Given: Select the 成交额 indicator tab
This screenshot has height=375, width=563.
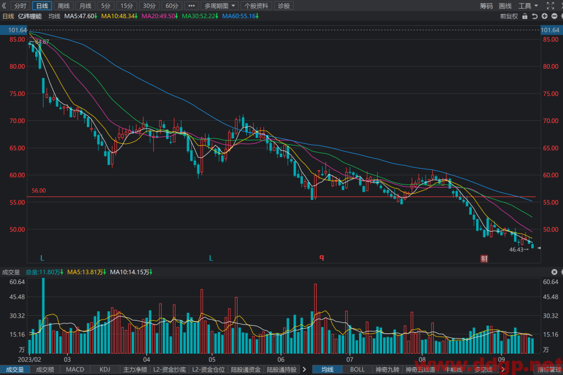Looking at the screenshot, I should (x=45, y=370).
